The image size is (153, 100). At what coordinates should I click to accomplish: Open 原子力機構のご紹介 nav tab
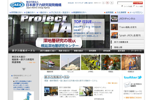(48, 51)
